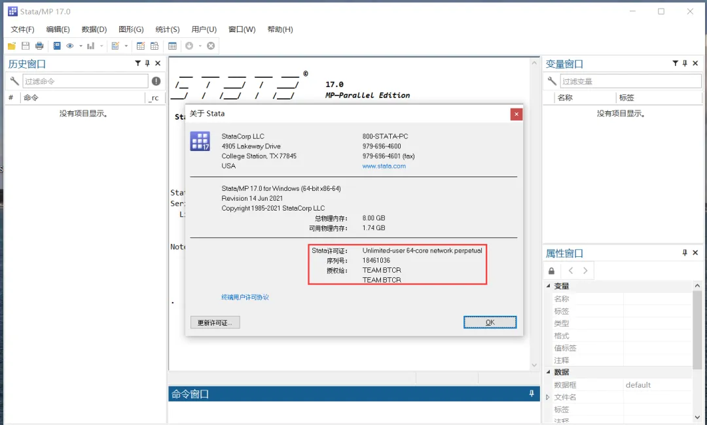Screen dimensions: 707x425
Task: Start a log with the blue notebook icon
Action: [57, 46]
